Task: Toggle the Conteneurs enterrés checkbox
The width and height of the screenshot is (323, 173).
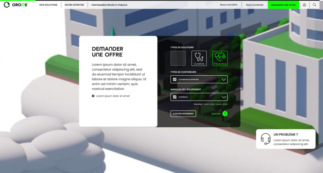Action: 175,79
